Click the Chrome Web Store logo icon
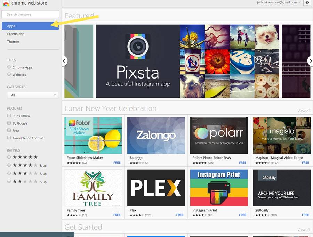Image resolution: width=313 pixels, height=237 pixels. [x=6, y=3]
